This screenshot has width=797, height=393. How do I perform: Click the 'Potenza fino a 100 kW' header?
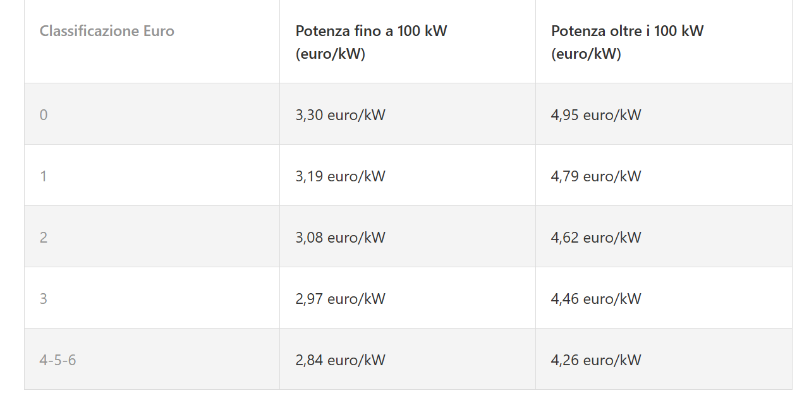371,31
